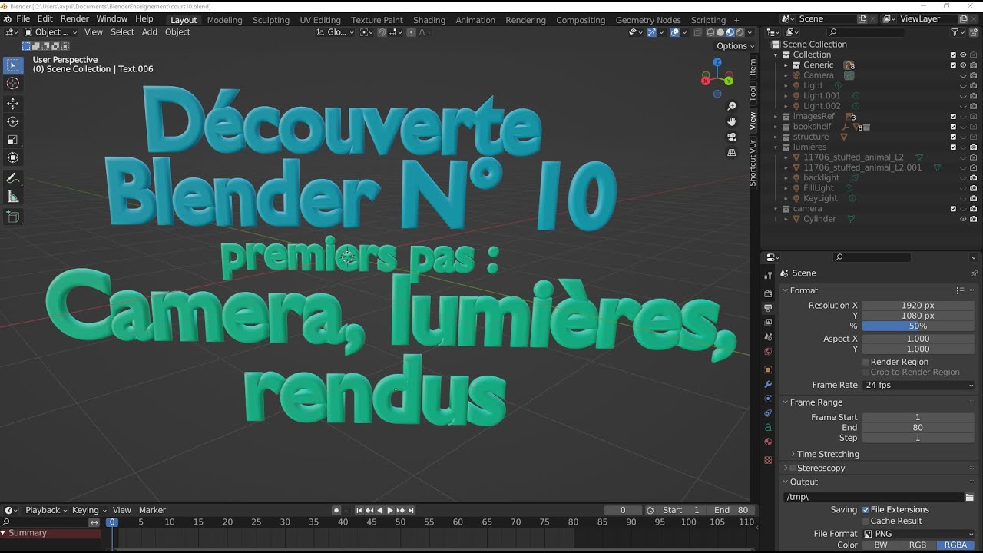Open the Tool properties tab icon
The width and height of the screenshot is (983, 553).
pyautogui.click(x=768, y=276)
